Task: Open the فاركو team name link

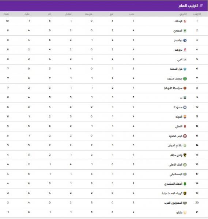Action: pyautogui.click(x=179, y=212)
